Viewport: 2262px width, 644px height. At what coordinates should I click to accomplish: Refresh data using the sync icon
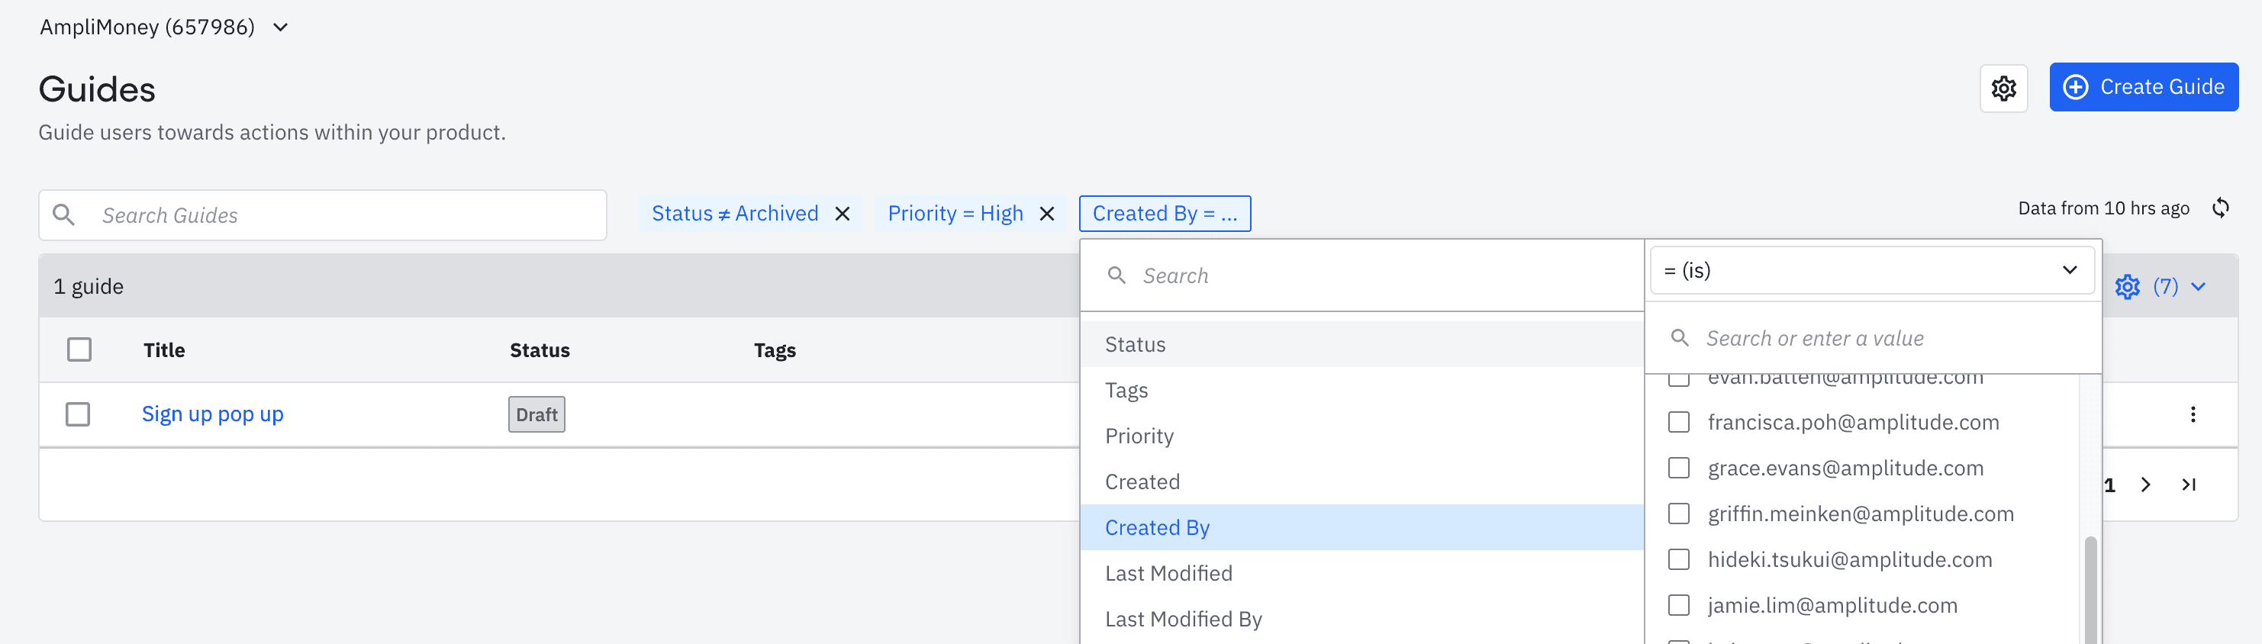[2220, 208]
